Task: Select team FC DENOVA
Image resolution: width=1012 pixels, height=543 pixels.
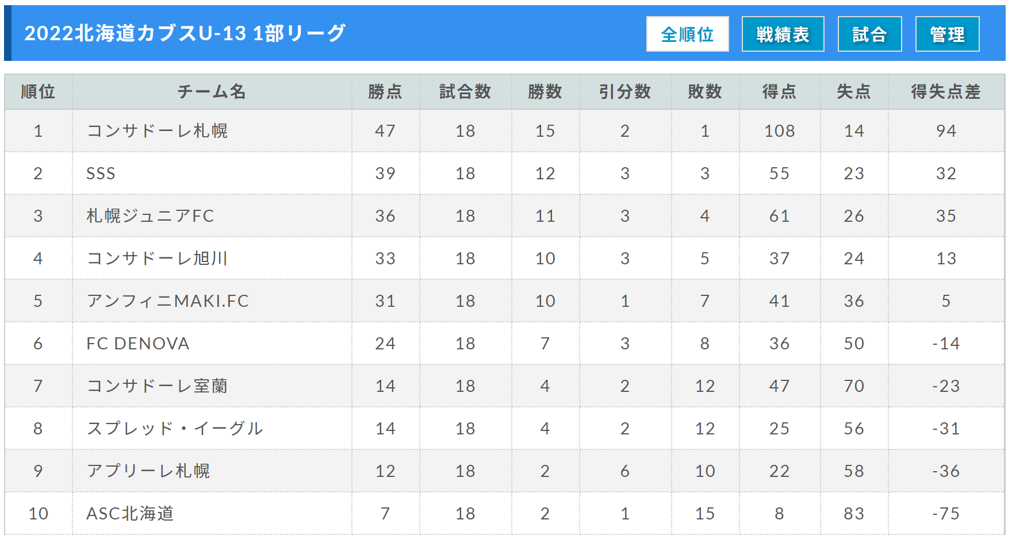Action: coord(137,344)
